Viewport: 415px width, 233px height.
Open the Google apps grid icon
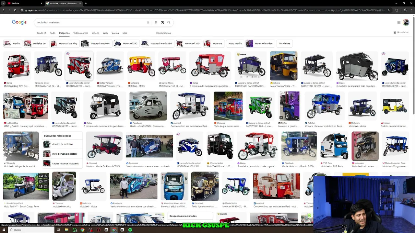coord(399,22)
